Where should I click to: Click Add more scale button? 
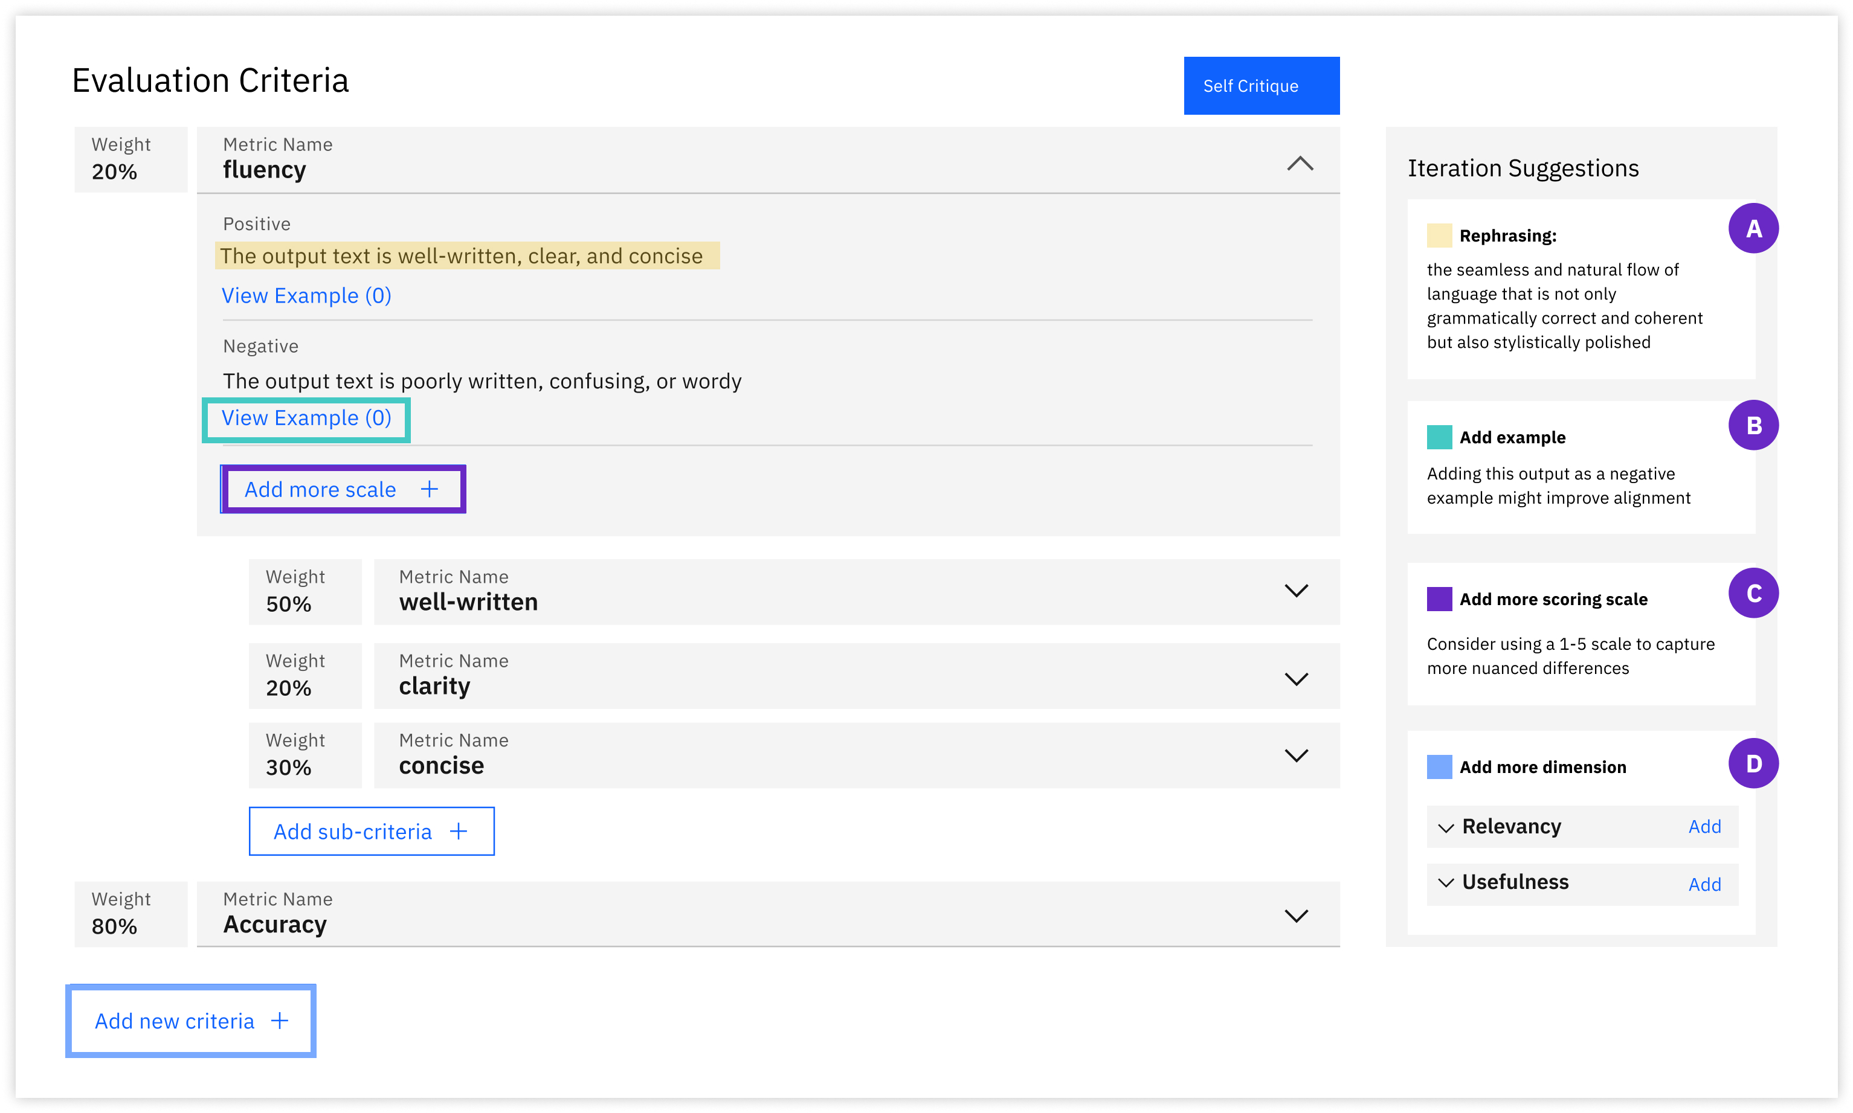point(344,489)
